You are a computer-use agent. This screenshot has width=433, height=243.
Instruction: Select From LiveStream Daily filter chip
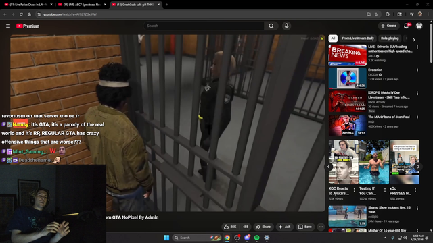point(358,38)
